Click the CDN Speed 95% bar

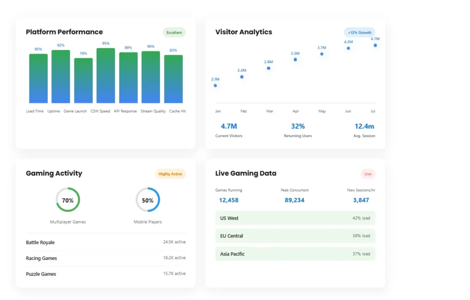pos(106,76)
